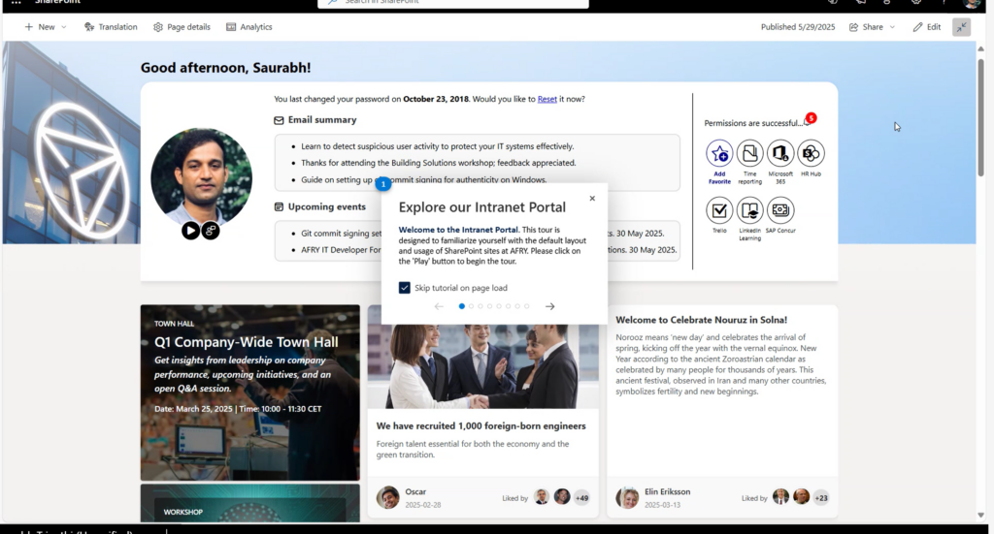The height and width of the screenshot is (534, 994).
Task: Click the link icon beside the Play button
Action: (211, 231)
